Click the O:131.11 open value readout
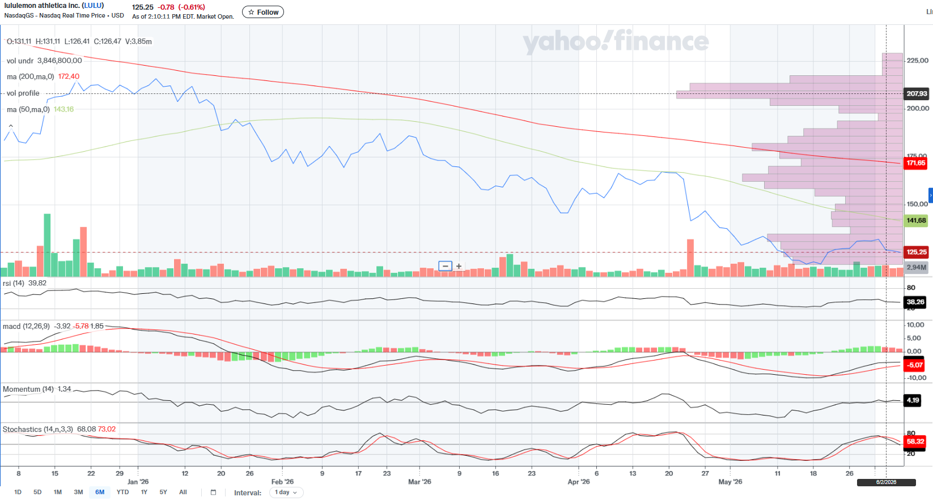 (19, 41)
